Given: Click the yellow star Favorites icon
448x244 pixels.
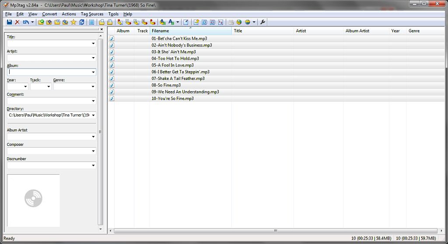Looking at the screenshot, I should pos(73,22).
